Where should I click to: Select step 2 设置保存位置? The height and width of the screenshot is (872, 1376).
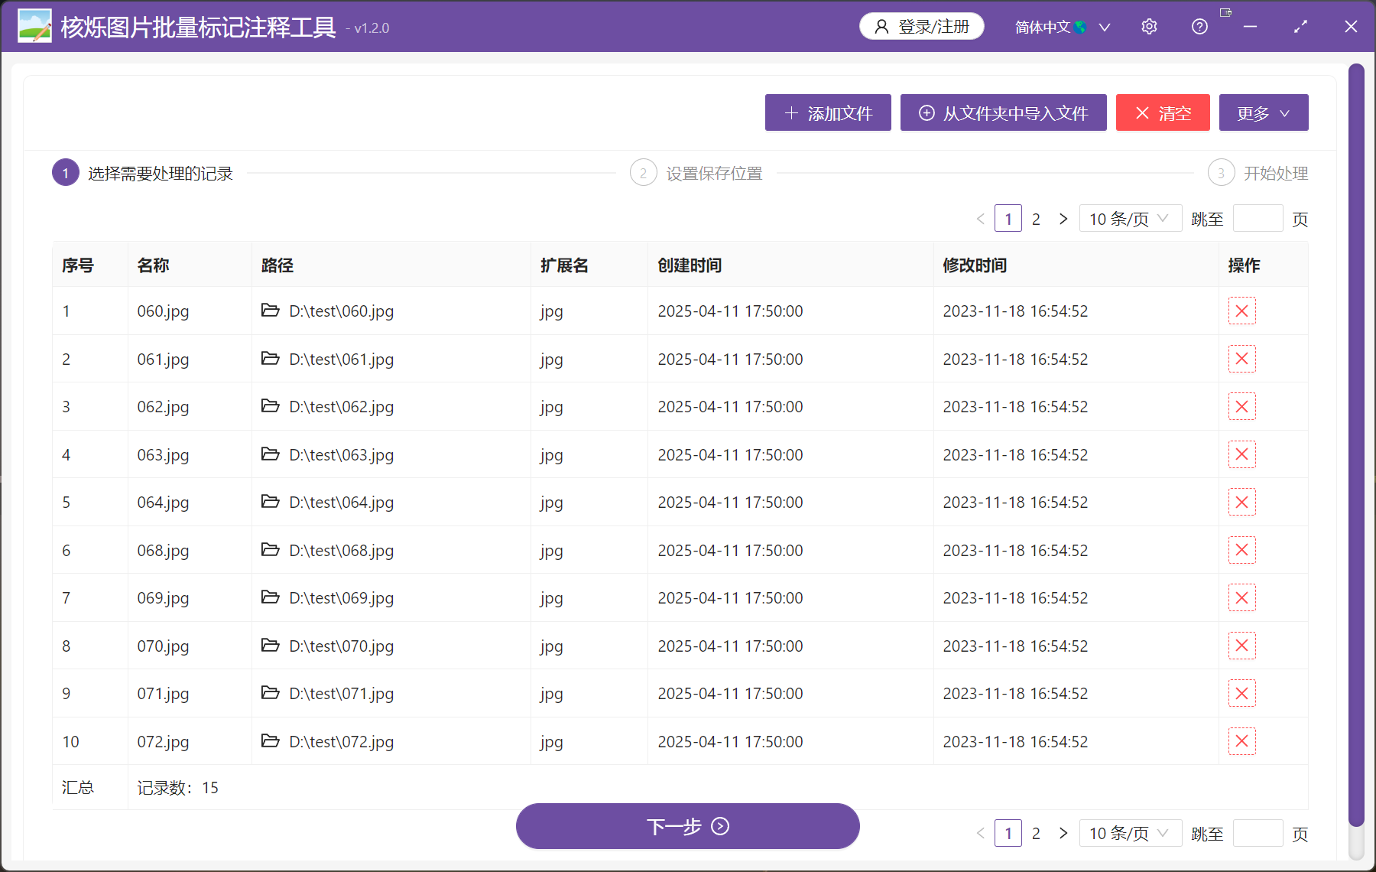696,173
